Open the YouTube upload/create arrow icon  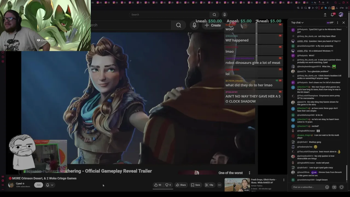(325, 15)
